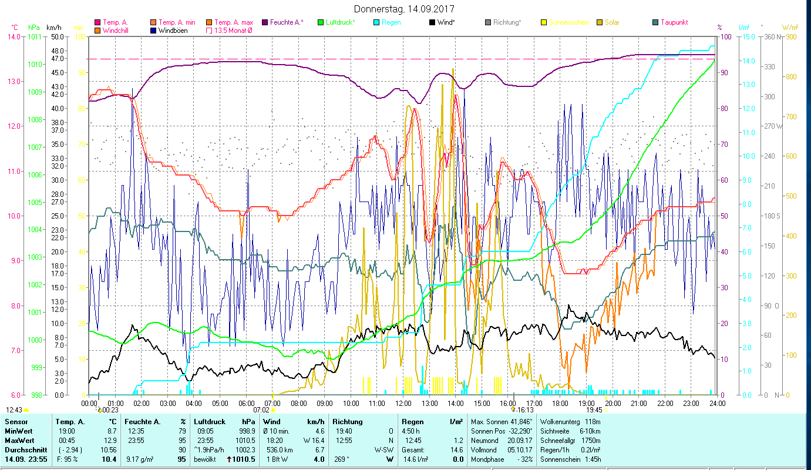Click the l/m² axis unit label at top
This screenshot has height=470, width=811.
click(744, 28)
